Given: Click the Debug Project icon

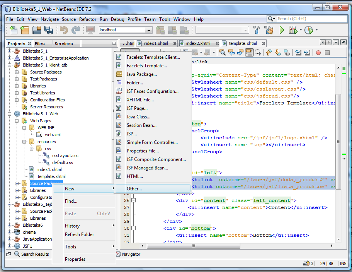Looking at the screenshot, I should 293,30.
